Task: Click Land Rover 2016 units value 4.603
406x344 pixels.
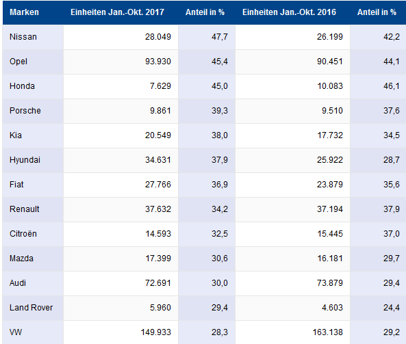Action: 332,307
